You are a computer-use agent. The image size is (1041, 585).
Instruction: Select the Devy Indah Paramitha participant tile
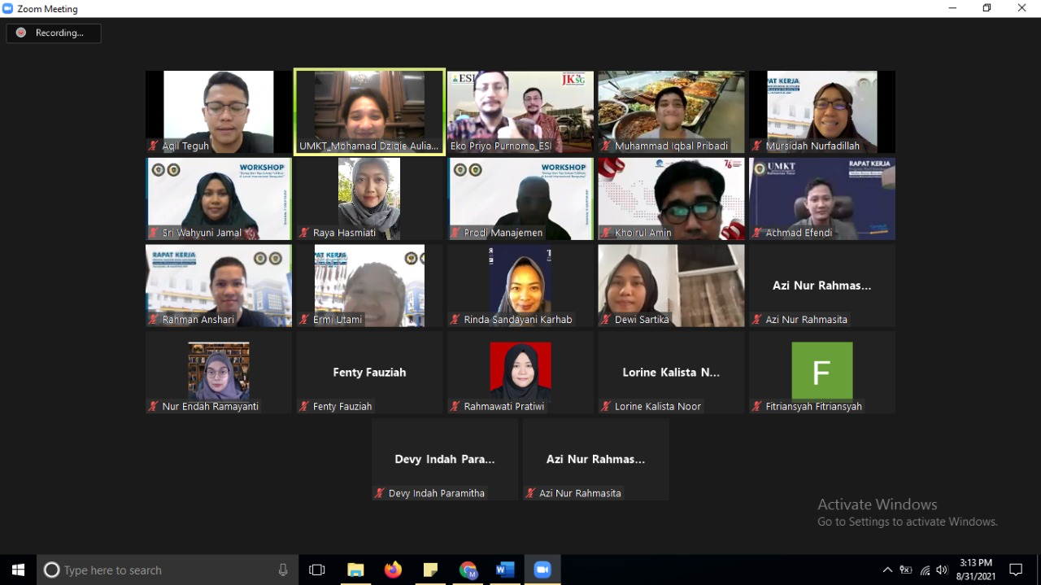445,459
